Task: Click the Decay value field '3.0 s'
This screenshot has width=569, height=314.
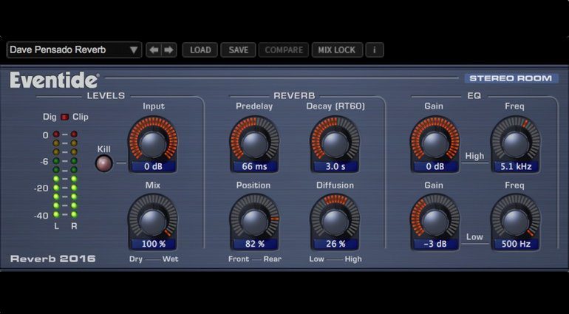Action: click(335, 167)
